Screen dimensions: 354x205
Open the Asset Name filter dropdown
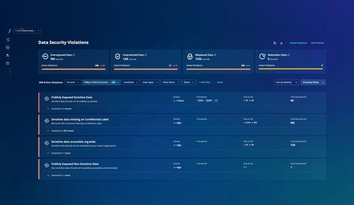pyautogui.click(x=171, y=82)
